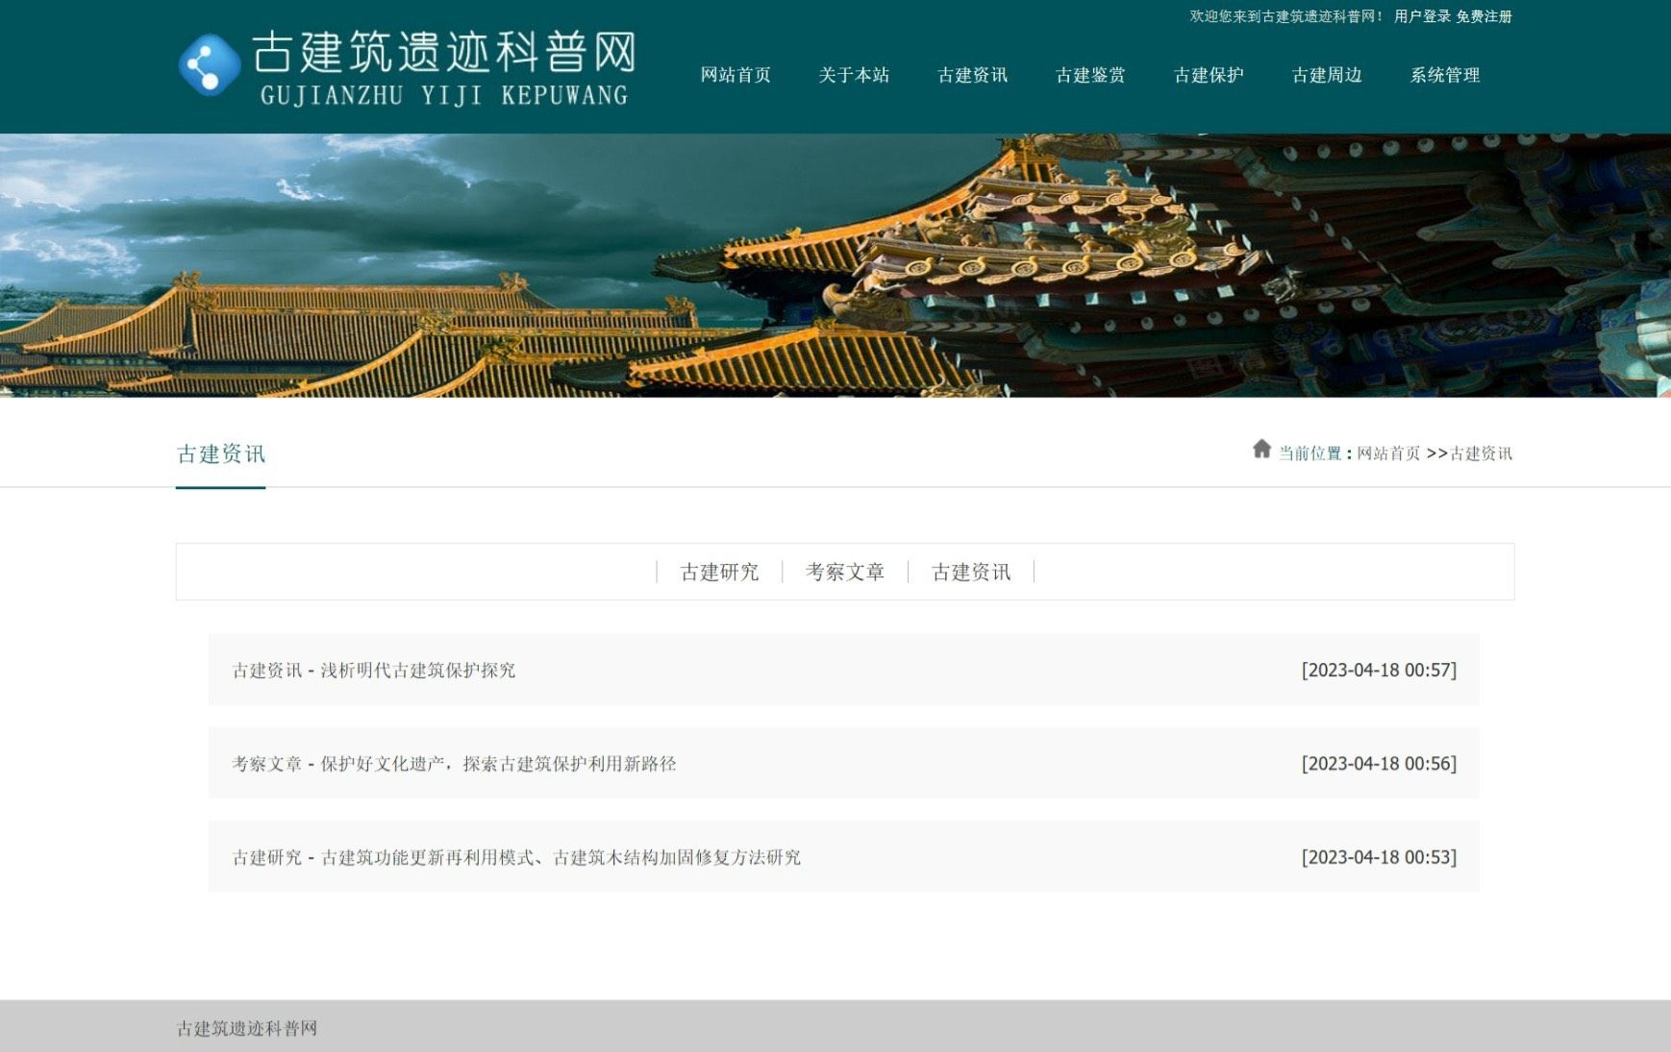Click 网站首页 in the breadcrumb

[1388, 453]
